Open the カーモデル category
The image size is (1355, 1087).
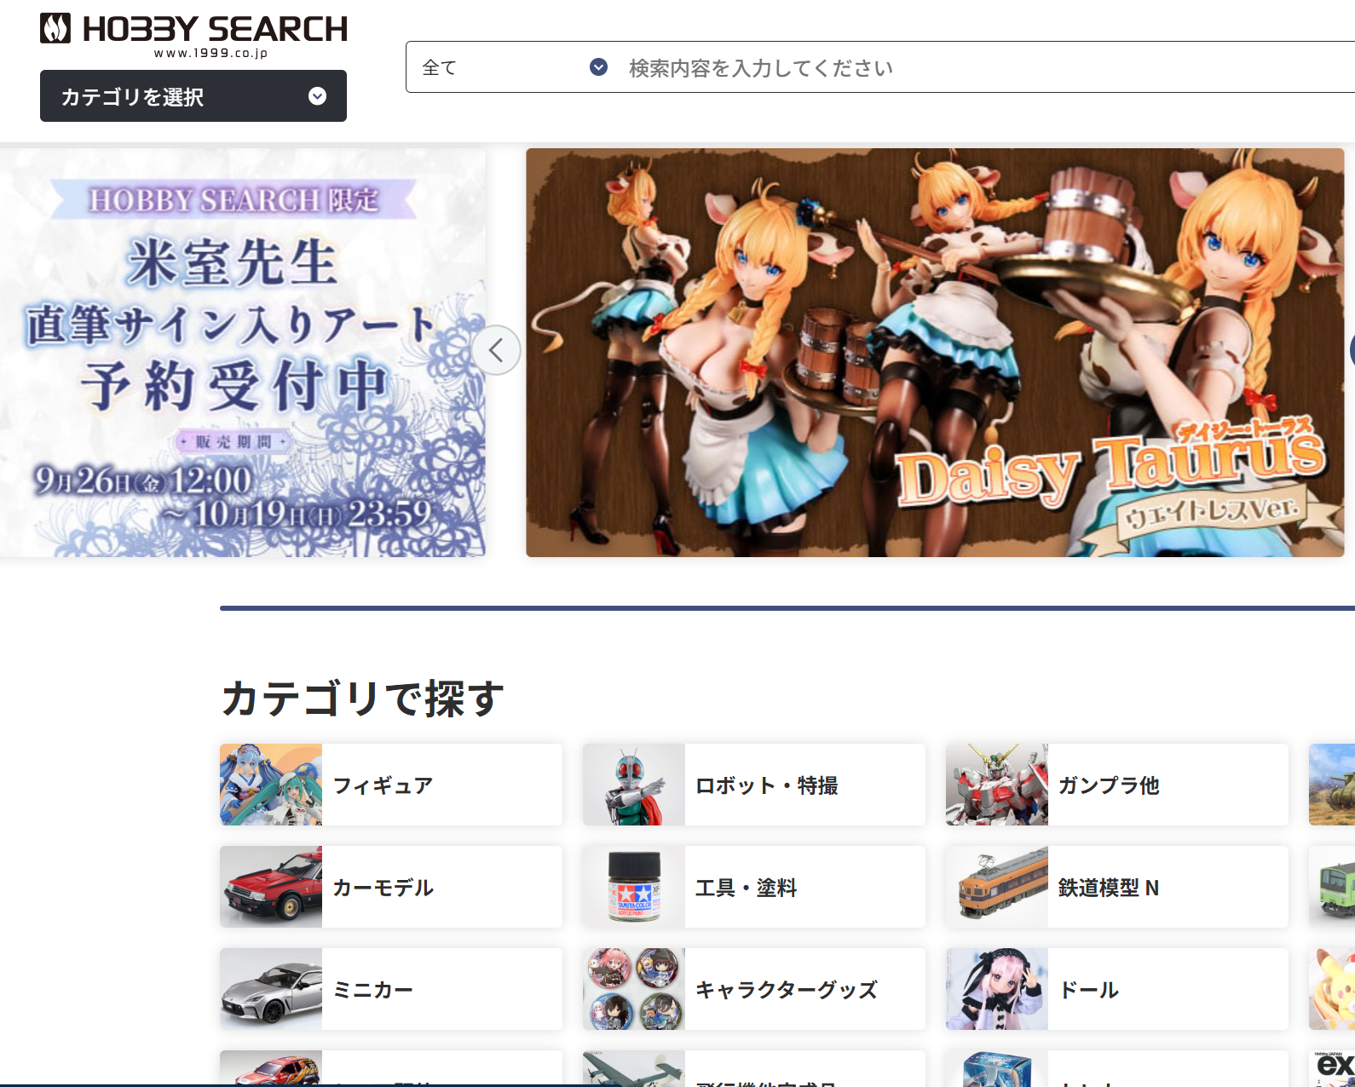[391, 887]
